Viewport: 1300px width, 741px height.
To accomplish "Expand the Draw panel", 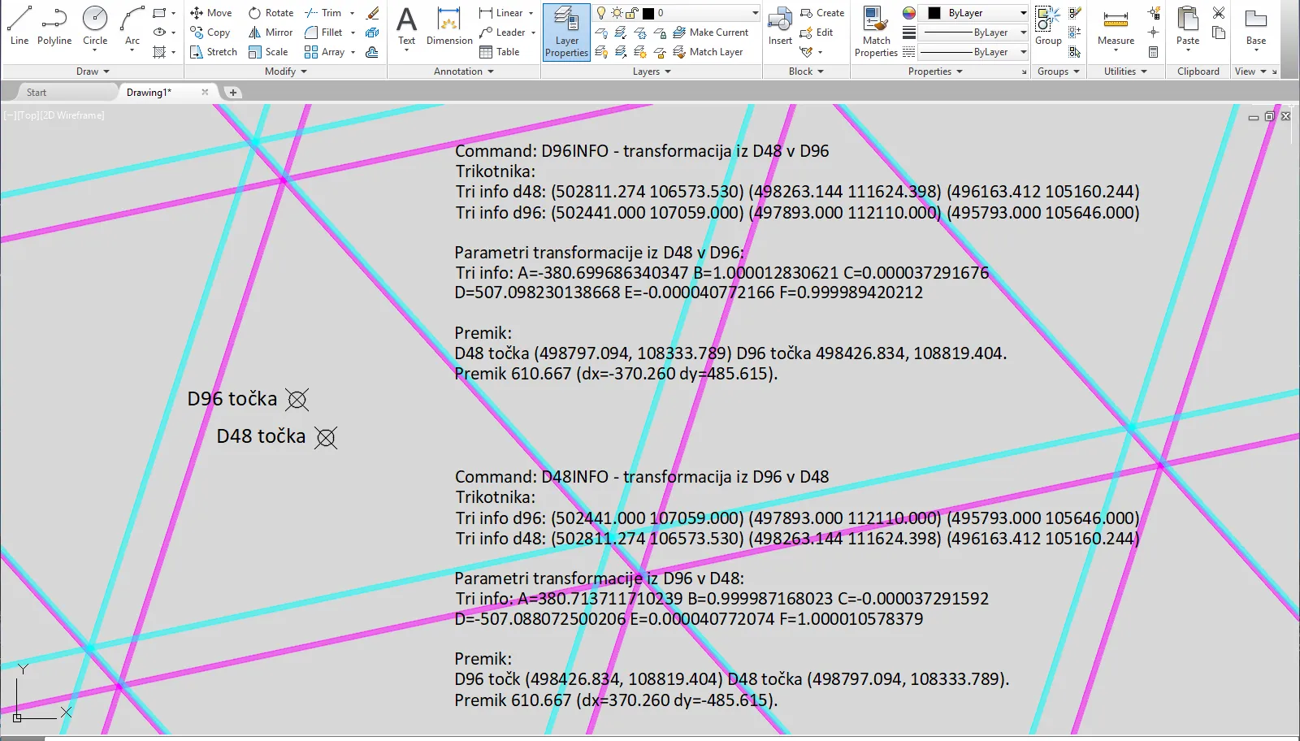I will 93,71.
